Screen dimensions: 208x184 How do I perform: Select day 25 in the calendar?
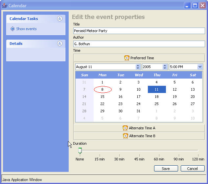click(x=157, y=104)
